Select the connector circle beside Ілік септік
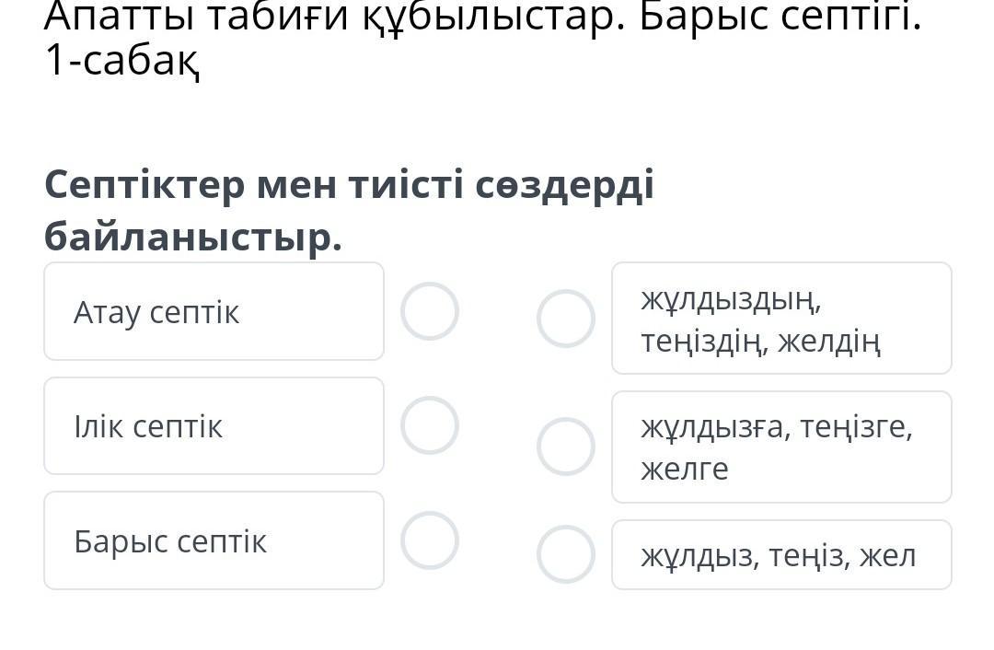 click(430, 425)
